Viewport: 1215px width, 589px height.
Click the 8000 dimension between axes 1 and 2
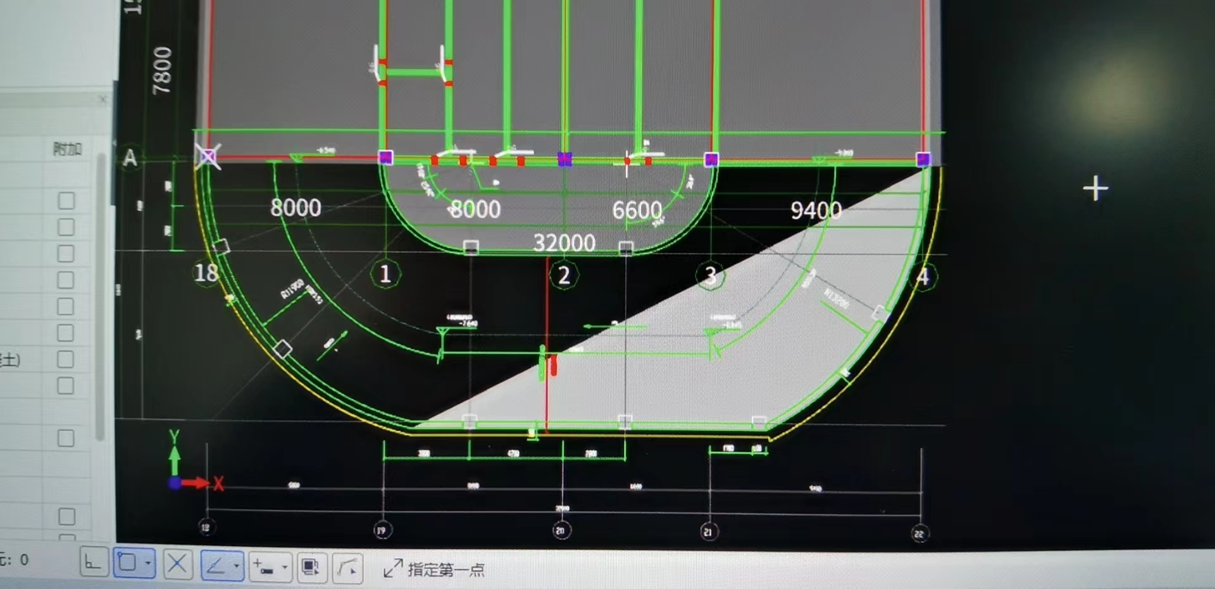pos(475,209)
